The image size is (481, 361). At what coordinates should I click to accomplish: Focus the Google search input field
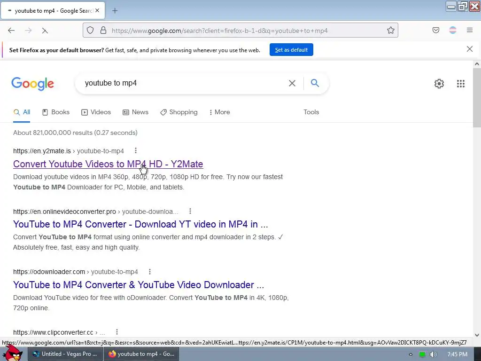(x=184, y=83)
